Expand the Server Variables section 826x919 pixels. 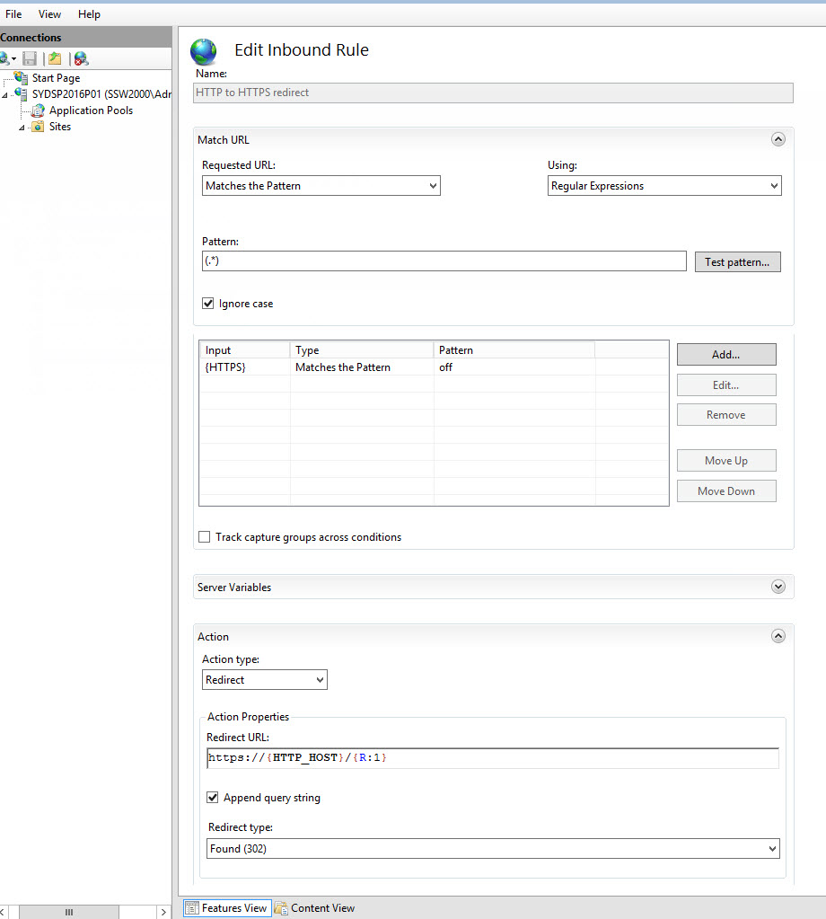coord(778,587)
